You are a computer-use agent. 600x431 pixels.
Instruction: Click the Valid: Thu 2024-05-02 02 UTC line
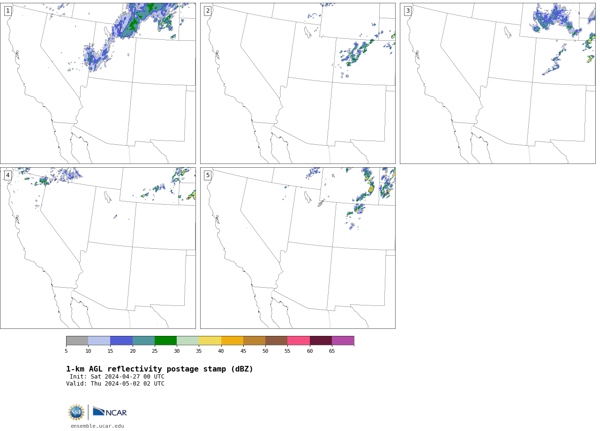coord(115,384)
